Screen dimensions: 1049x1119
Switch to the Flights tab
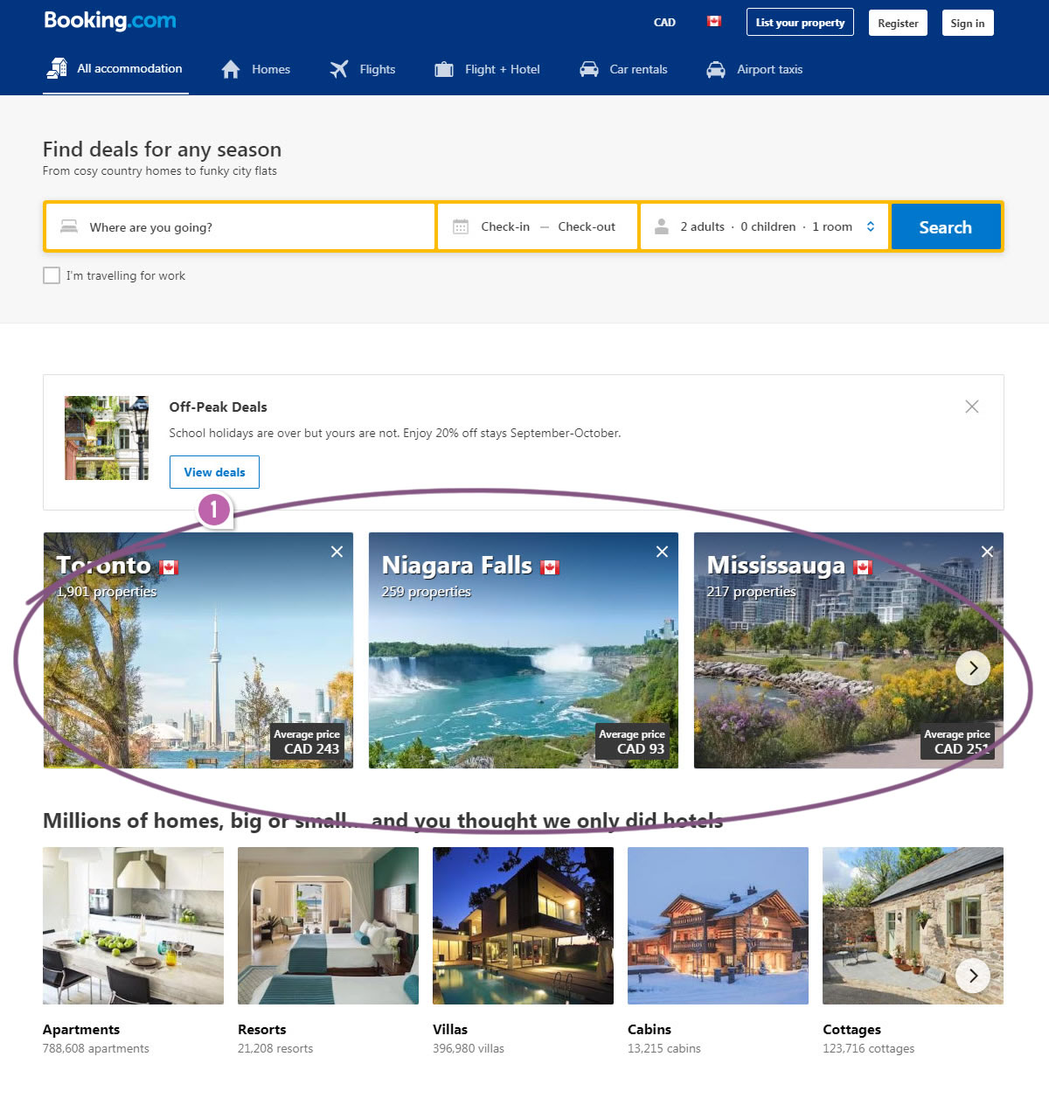tap(363, 69)
